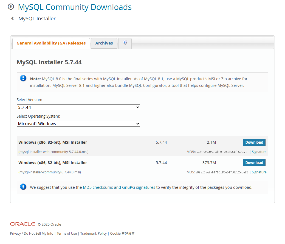Open Privacy / Do Not Sell My Info
The height and width of the screenshot is (244, 285).
coord(32,234)
